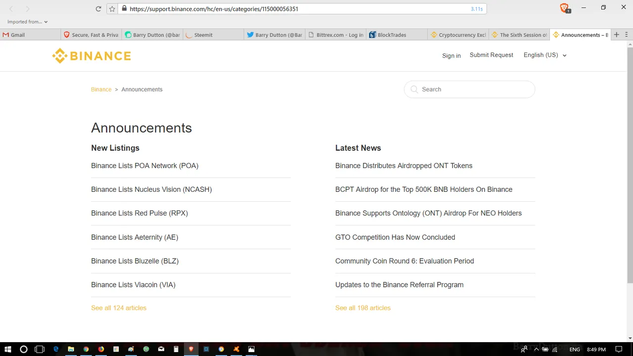Click the Binance breadcrumb link
Screen dimensions: 633x356
101,89
